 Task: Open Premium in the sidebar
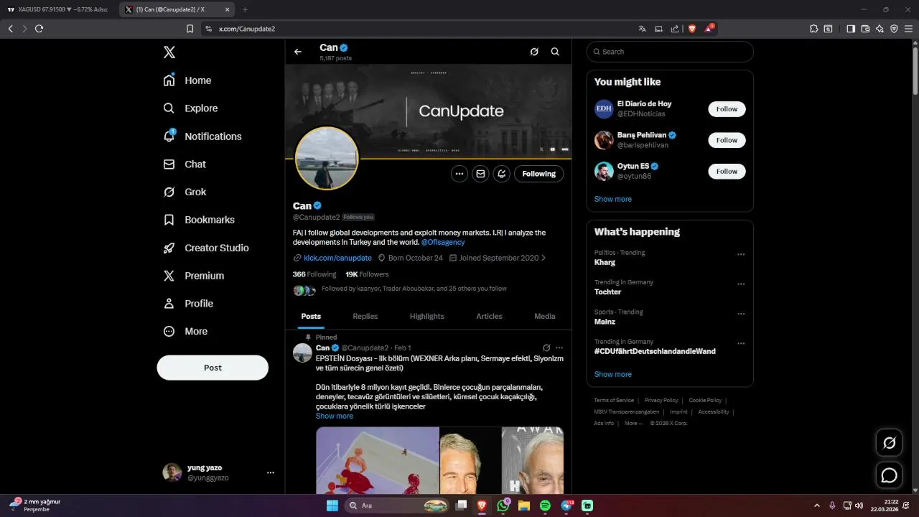coord(194,276)
